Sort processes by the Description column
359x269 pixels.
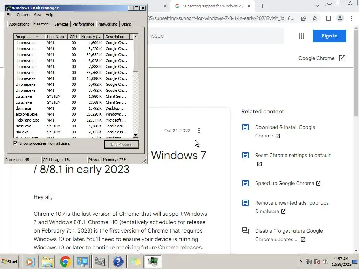(x=116, y=36)
